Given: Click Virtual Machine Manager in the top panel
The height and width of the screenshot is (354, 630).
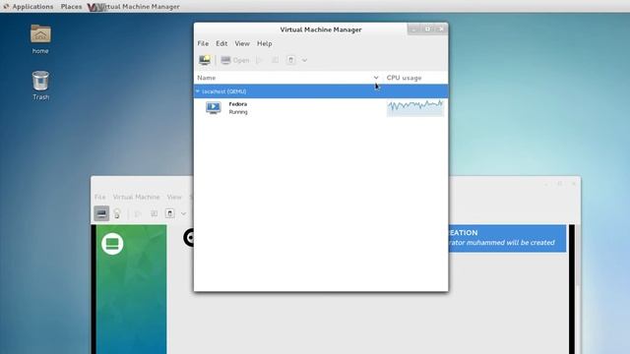Looking at the screenshot, I should click(134, 7).
